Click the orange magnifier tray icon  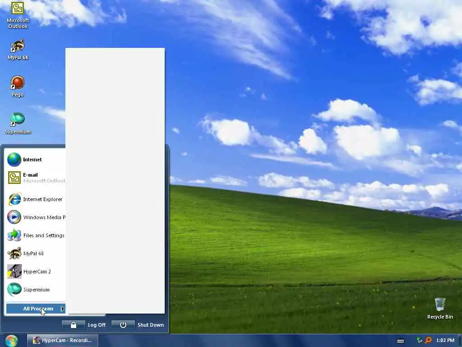[429, 341]
